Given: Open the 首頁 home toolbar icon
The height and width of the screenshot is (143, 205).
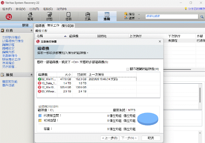Looking at the screenshot, I should (x=30, y=16).
